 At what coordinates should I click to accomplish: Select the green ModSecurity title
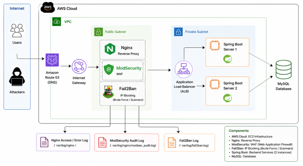pos(129,68)
